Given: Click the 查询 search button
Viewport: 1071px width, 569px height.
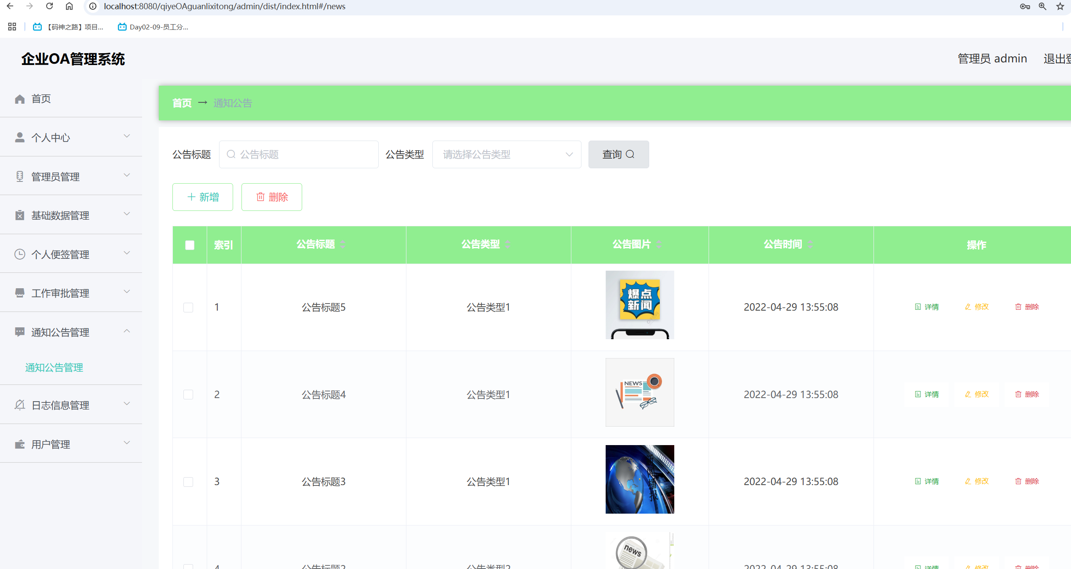Looking at the screenshot, I should (618, 154).
